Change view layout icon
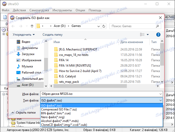The height and width of the screenshot is (132, 175). pyautogui.click(x=142, y=35)
